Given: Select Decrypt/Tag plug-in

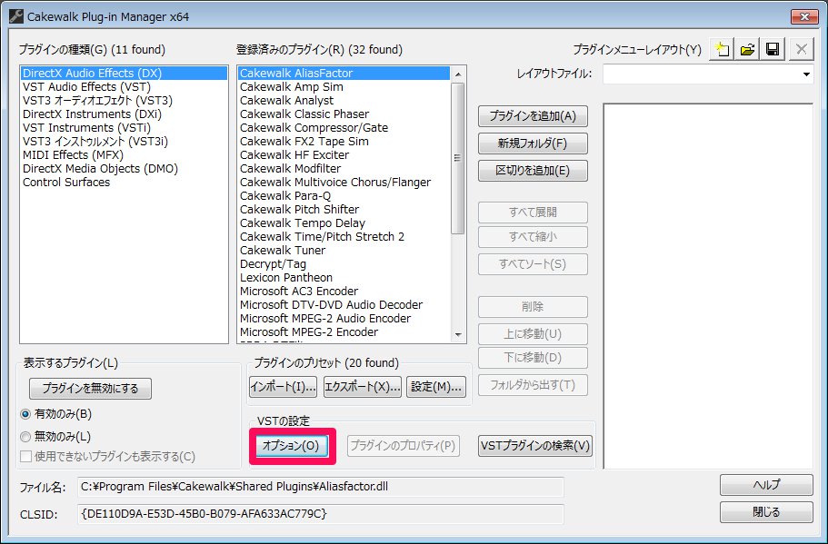Looking at the screenshot, I should click(344, 264).
